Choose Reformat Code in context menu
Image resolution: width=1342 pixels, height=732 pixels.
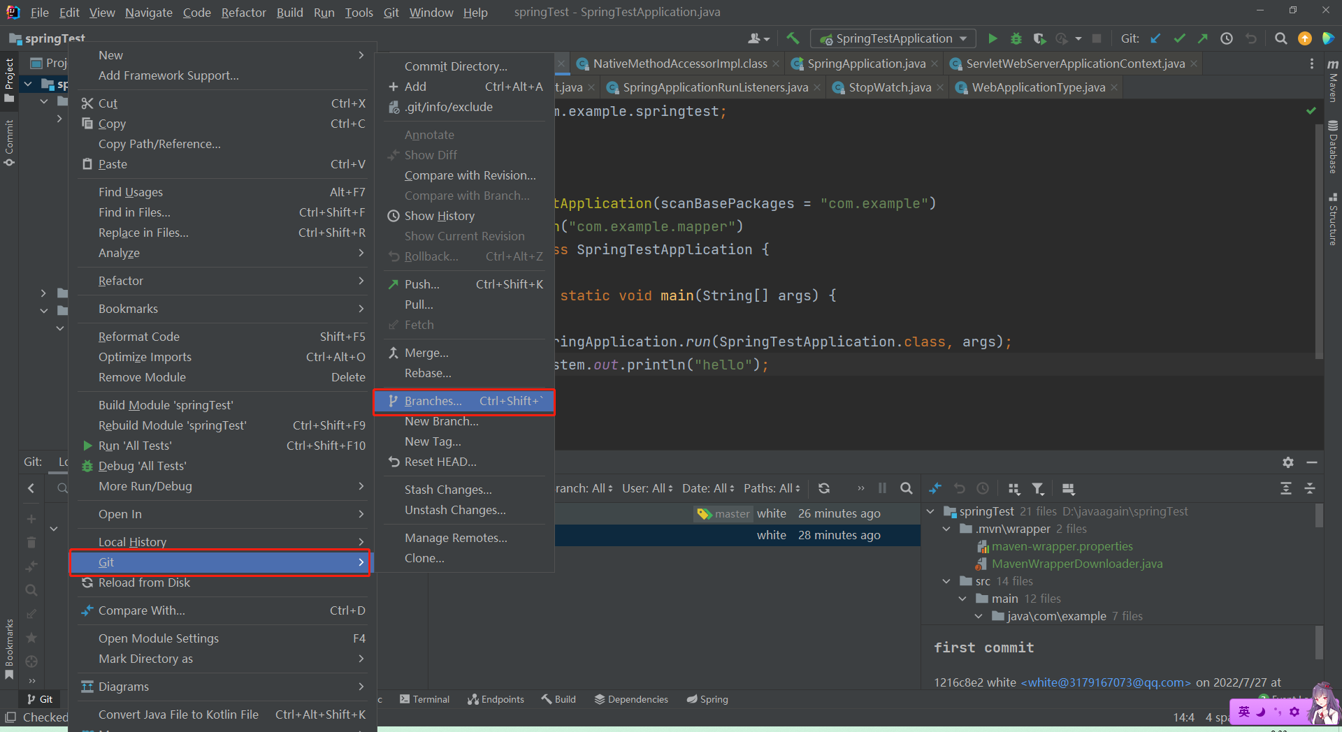223,337
